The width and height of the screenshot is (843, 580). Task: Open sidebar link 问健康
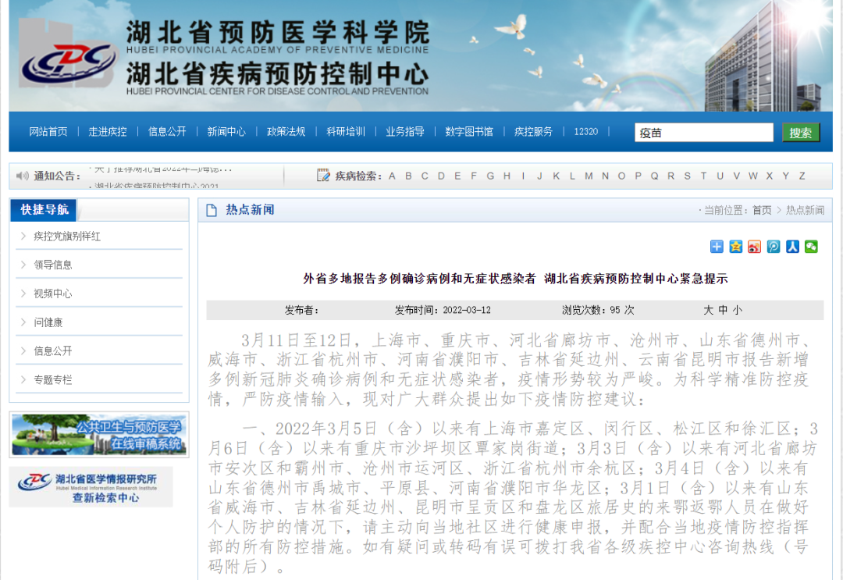[x=48, y=322]
